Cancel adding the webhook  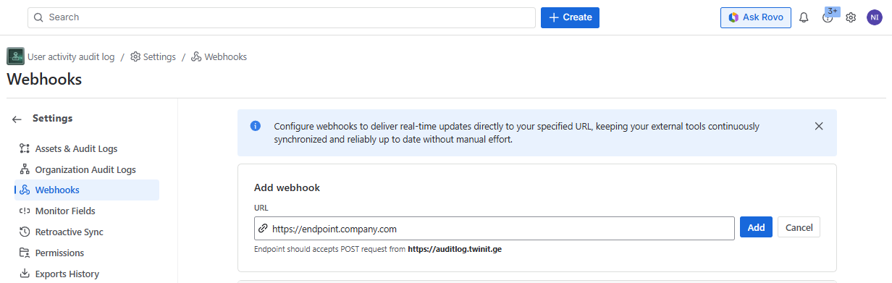[799, 227]
